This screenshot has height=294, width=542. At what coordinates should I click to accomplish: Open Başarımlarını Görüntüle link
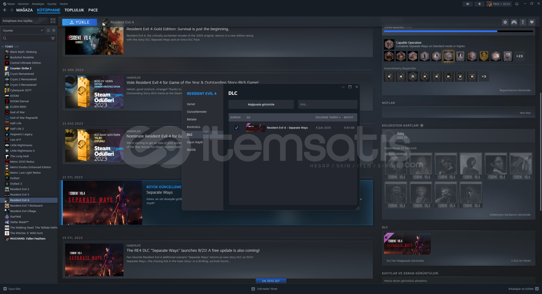tap(515, 90)
